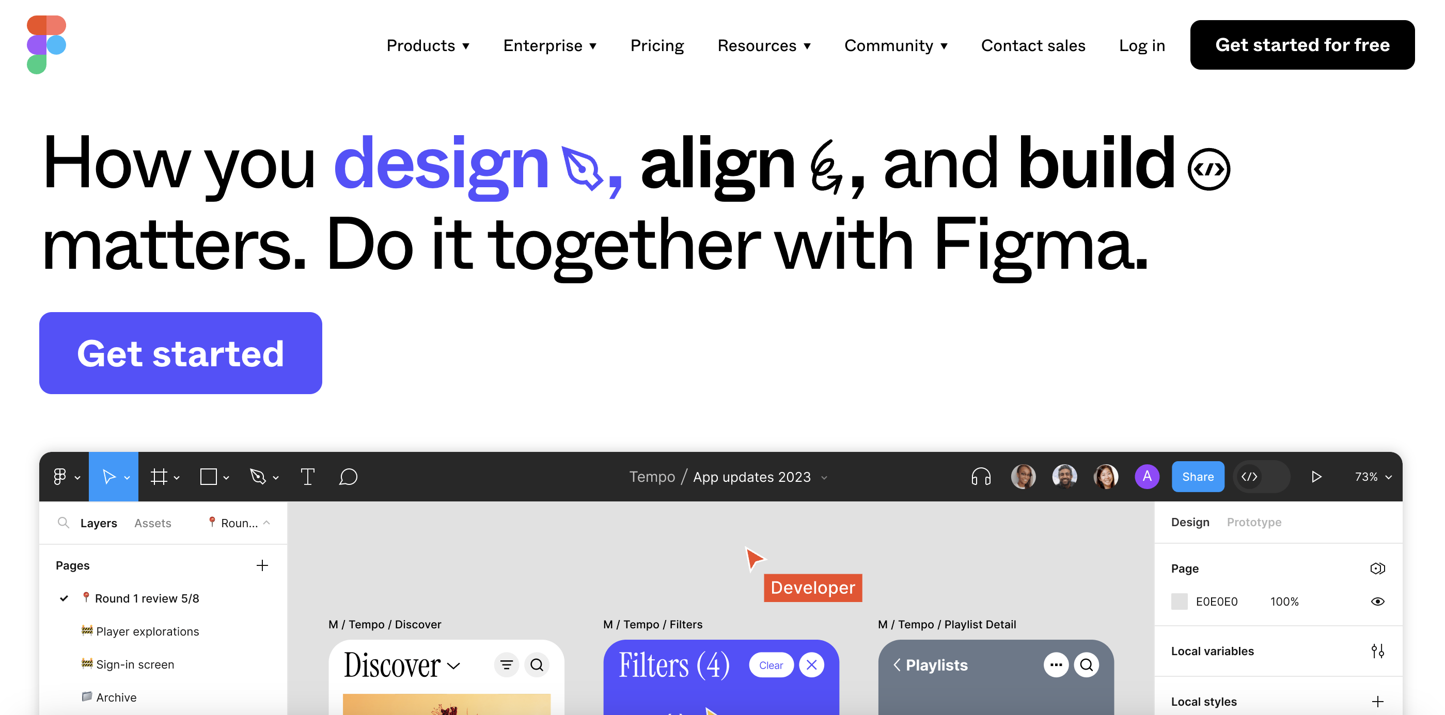
Task: Switch to the Prototype tab
Action: pos(1255,522)
